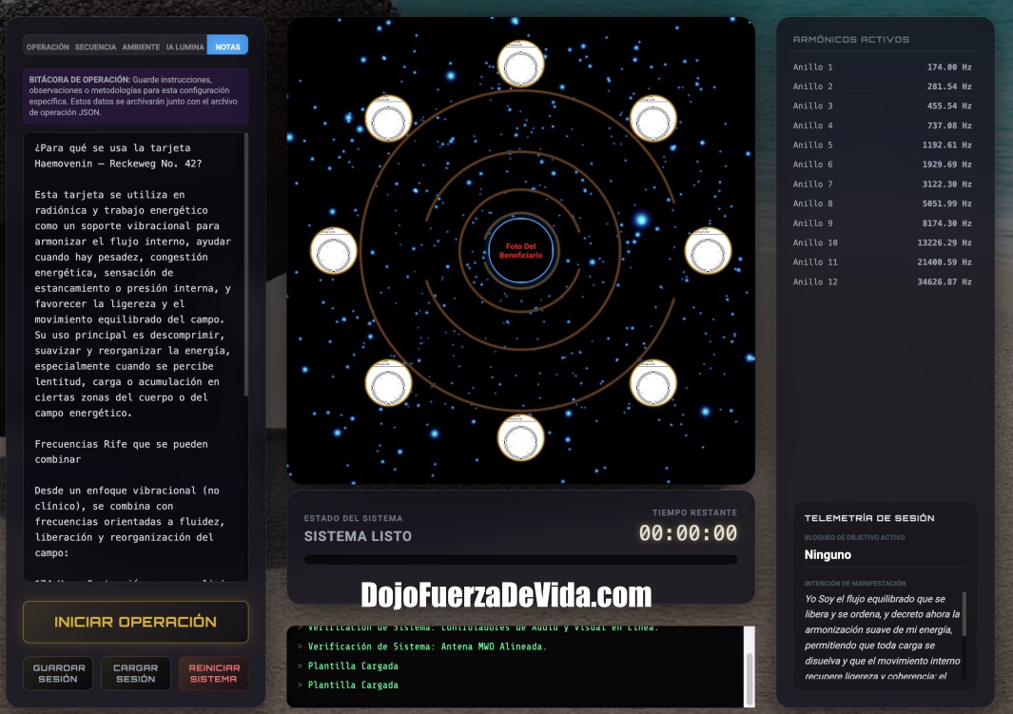Select Anillo 4 row 737.08 Hz
The width and height of the screenshot is (1013, 714).
(883, 125)
